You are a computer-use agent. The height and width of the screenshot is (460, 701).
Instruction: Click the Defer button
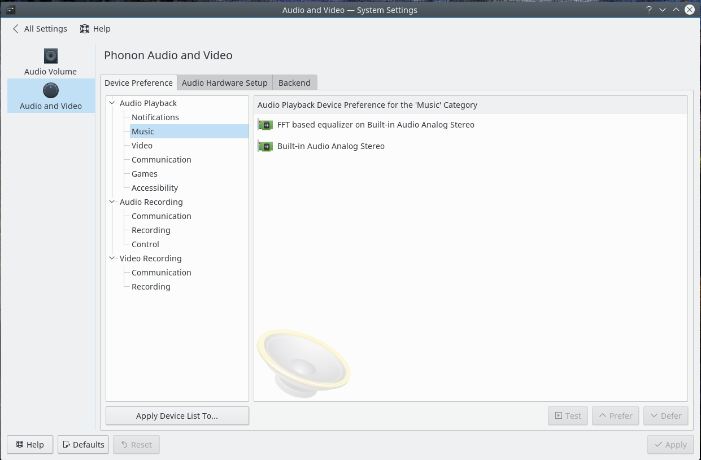[665, 416]
